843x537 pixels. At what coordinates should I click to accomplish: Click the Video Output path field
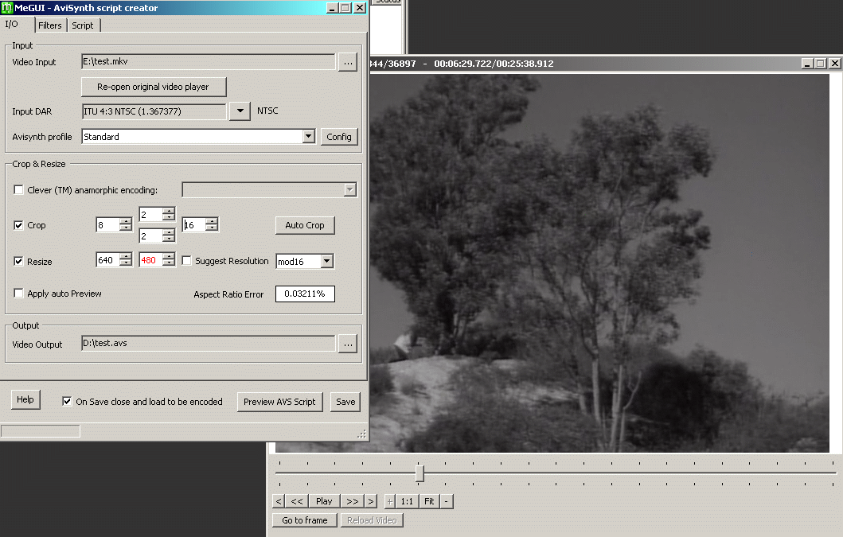[209, 344]
